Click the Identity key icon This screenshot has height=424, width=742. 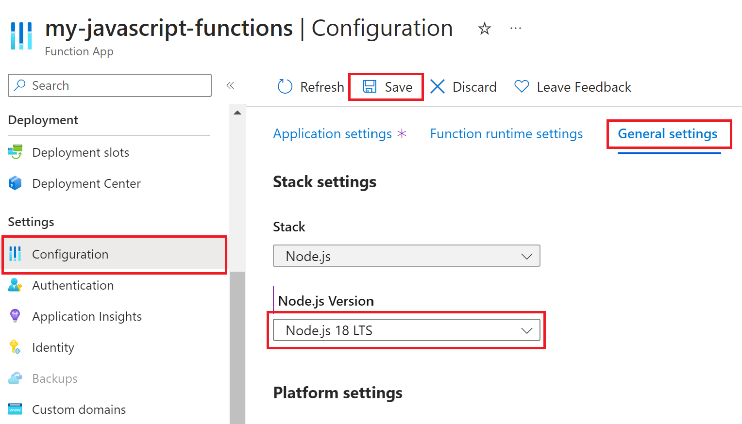coord(15,347)
